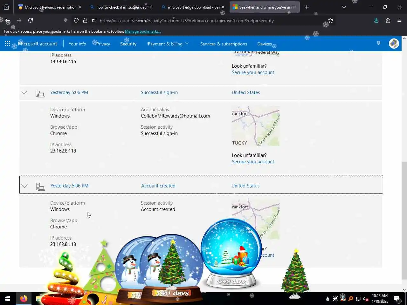Click IP address 149.40.62.16

(x=63, y=62)
